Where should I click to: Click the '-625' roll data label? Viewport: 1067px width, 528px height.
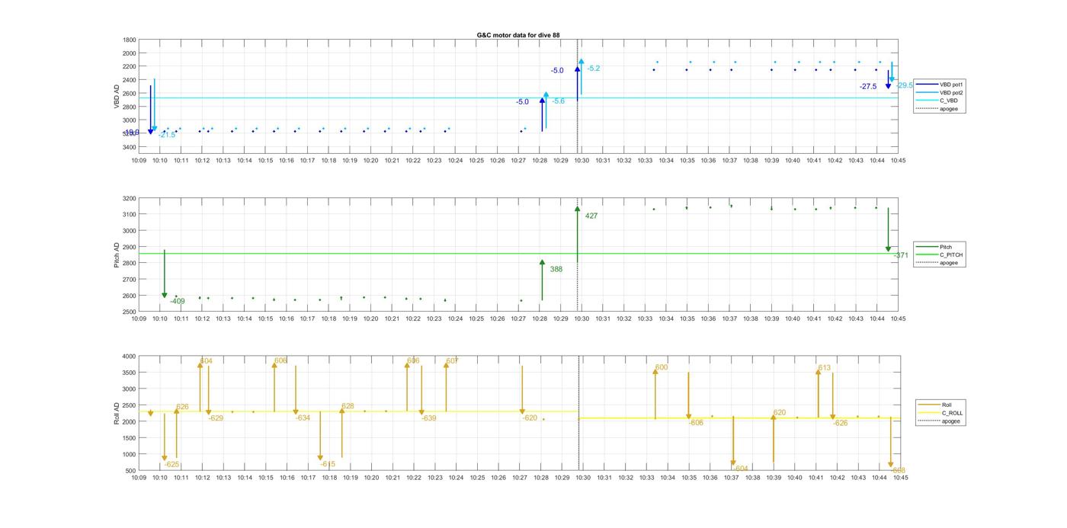tap(172, 464)
